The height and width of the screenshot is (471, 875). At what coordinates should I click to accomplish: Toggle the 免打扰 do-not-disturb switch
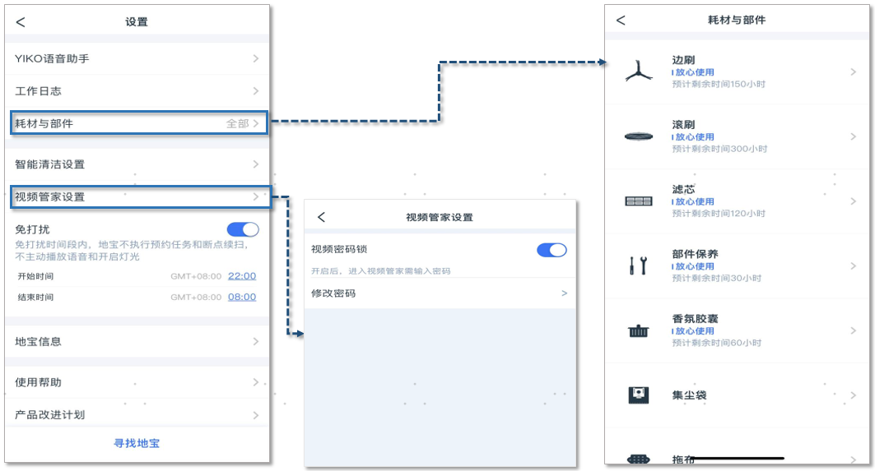(242, 229)
